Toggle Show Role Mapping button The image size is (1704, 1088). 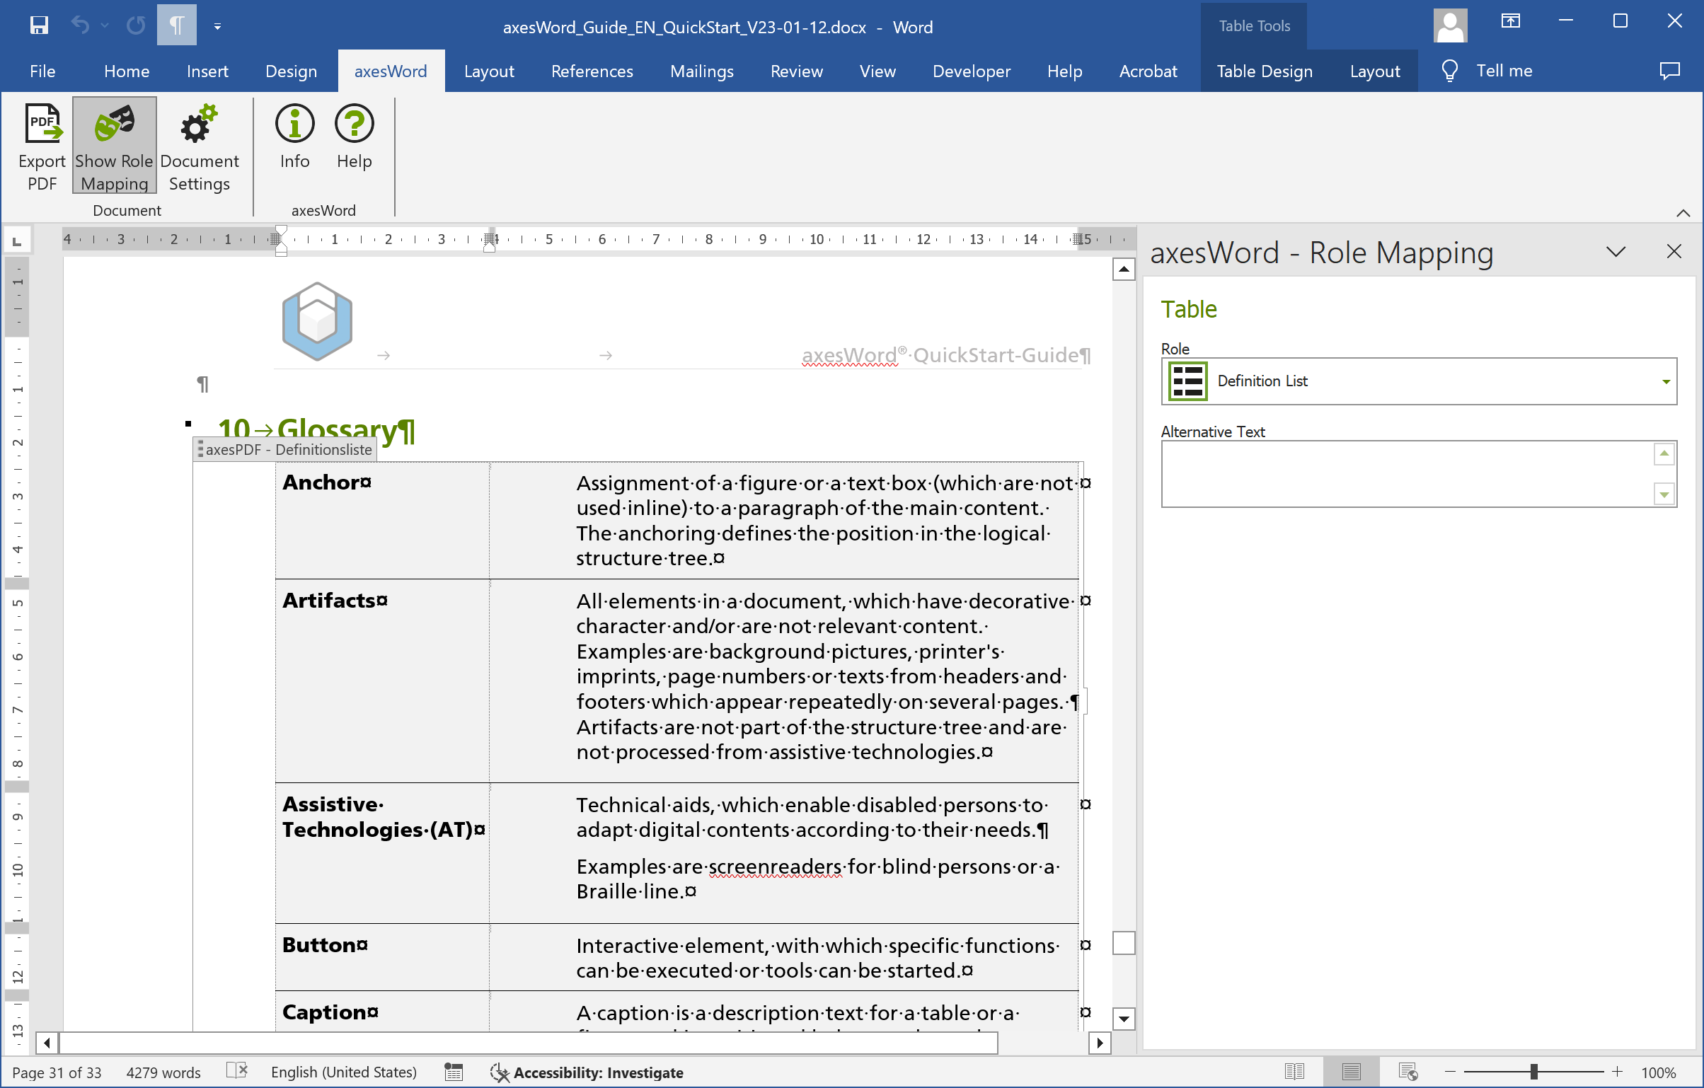pyautogui.click(x=114, y=146)
